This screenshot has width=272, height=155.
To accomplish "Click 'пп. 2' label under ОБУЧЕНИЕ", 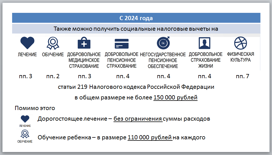I will 53,76.
